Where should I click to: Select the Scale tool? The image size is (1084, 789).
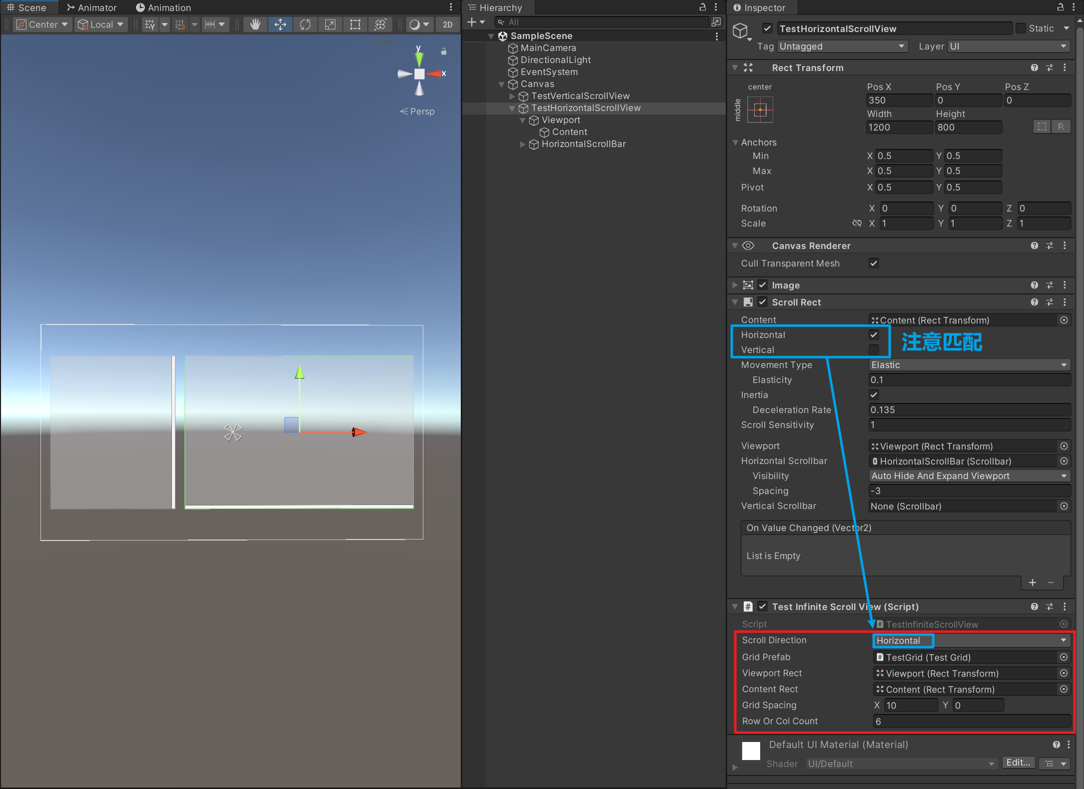pyautogui.click(x=330, y=24)
